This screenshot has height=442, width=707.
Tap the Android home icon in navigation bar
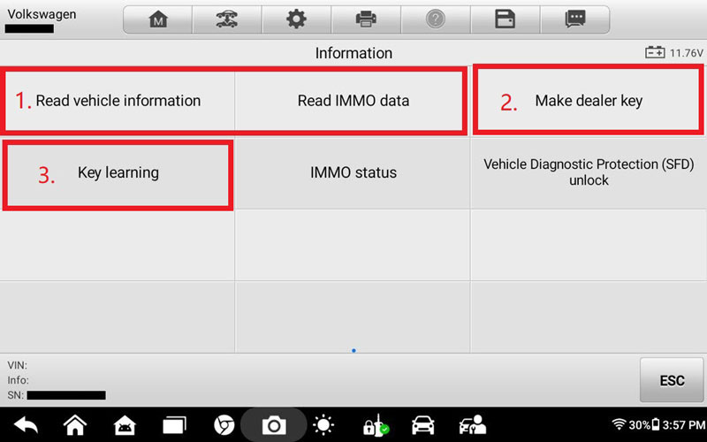click(75, 425)
